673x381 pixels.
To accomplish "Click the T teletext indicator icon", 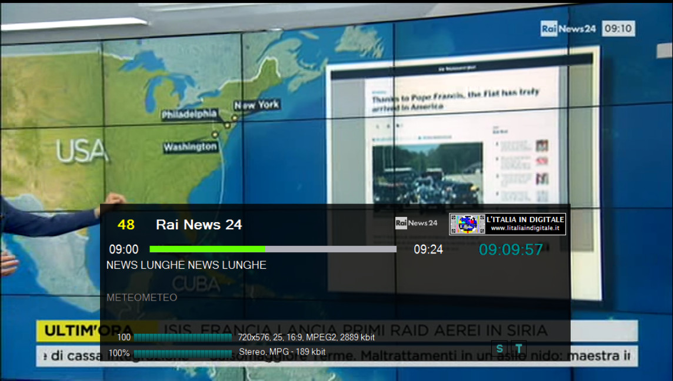I will click(519, 349).
